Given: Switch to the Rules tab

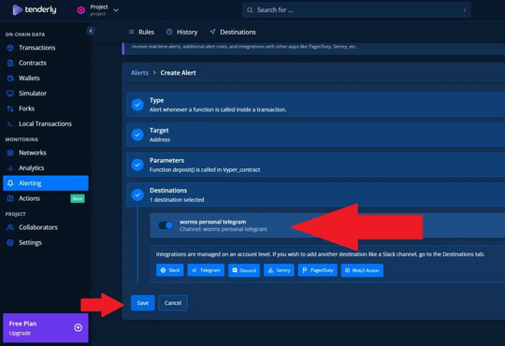Looking at the screenshot, I should [141, 32].
